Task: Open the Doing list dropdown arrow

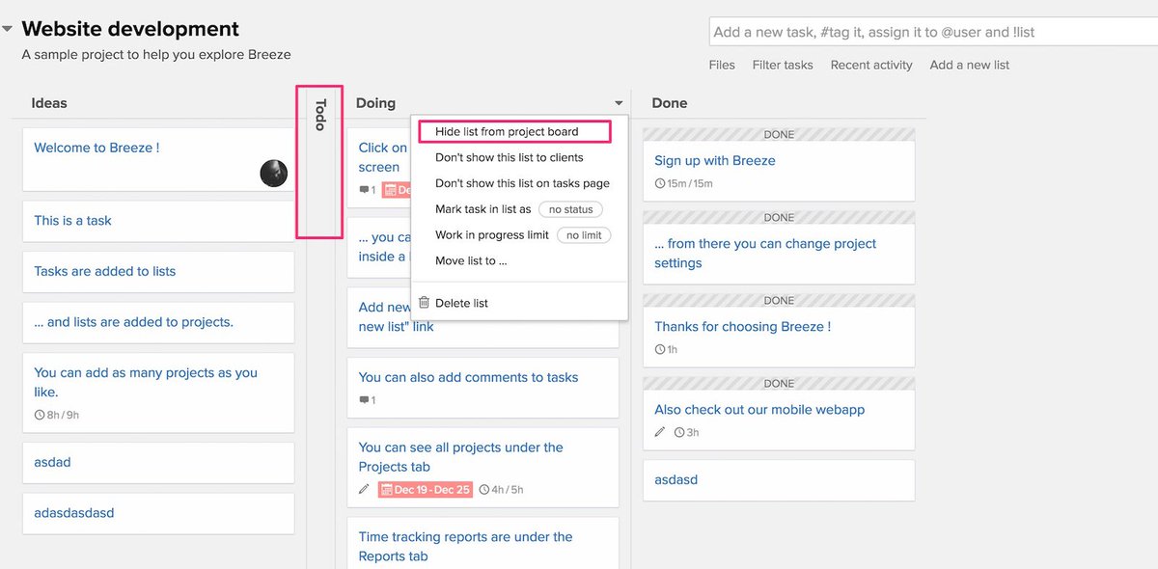Action: coord(619,103)
